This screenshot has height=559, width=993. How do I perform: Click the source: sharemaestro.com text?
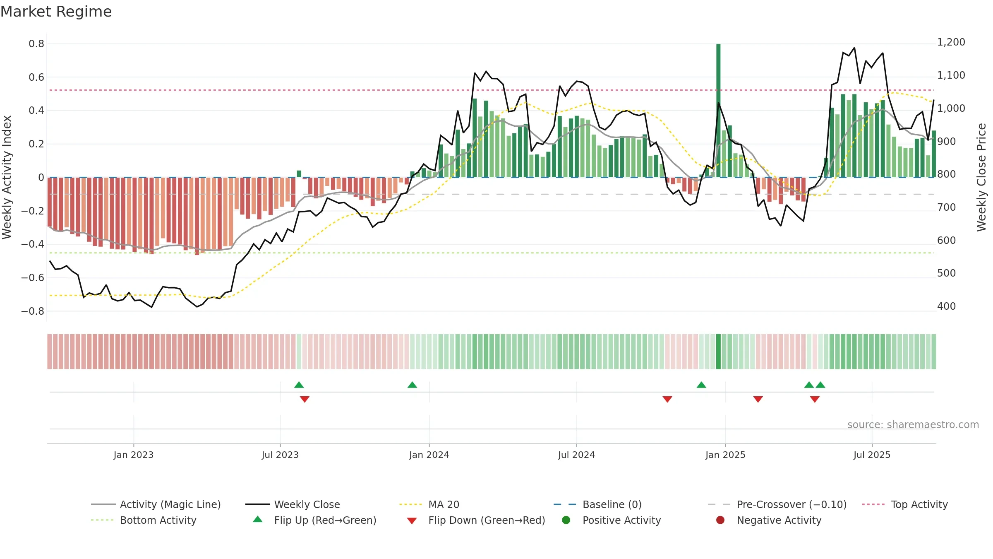(913, 425)
